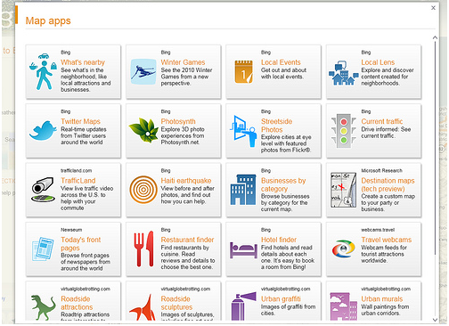Select the TrafficLand camera icon
This screenshot has width=449, height=326.
44,190
